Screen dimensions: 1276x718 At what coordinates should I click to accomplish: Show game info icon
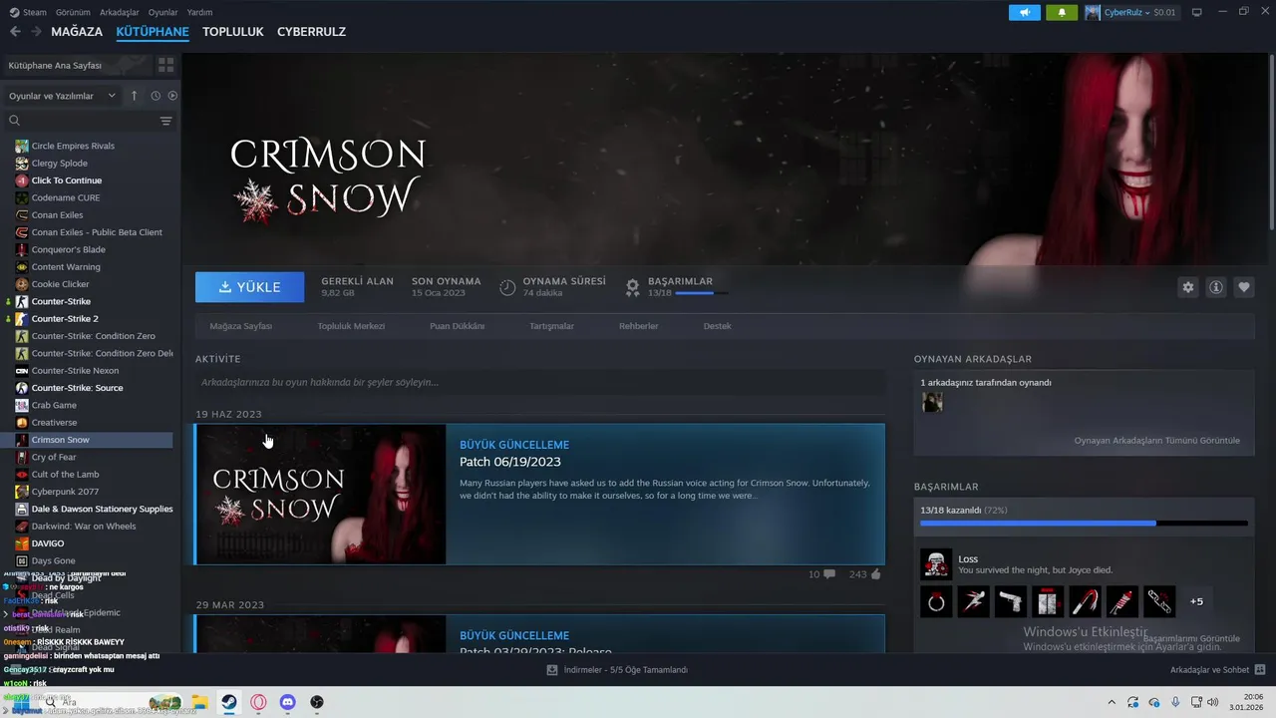[1216, 287]
